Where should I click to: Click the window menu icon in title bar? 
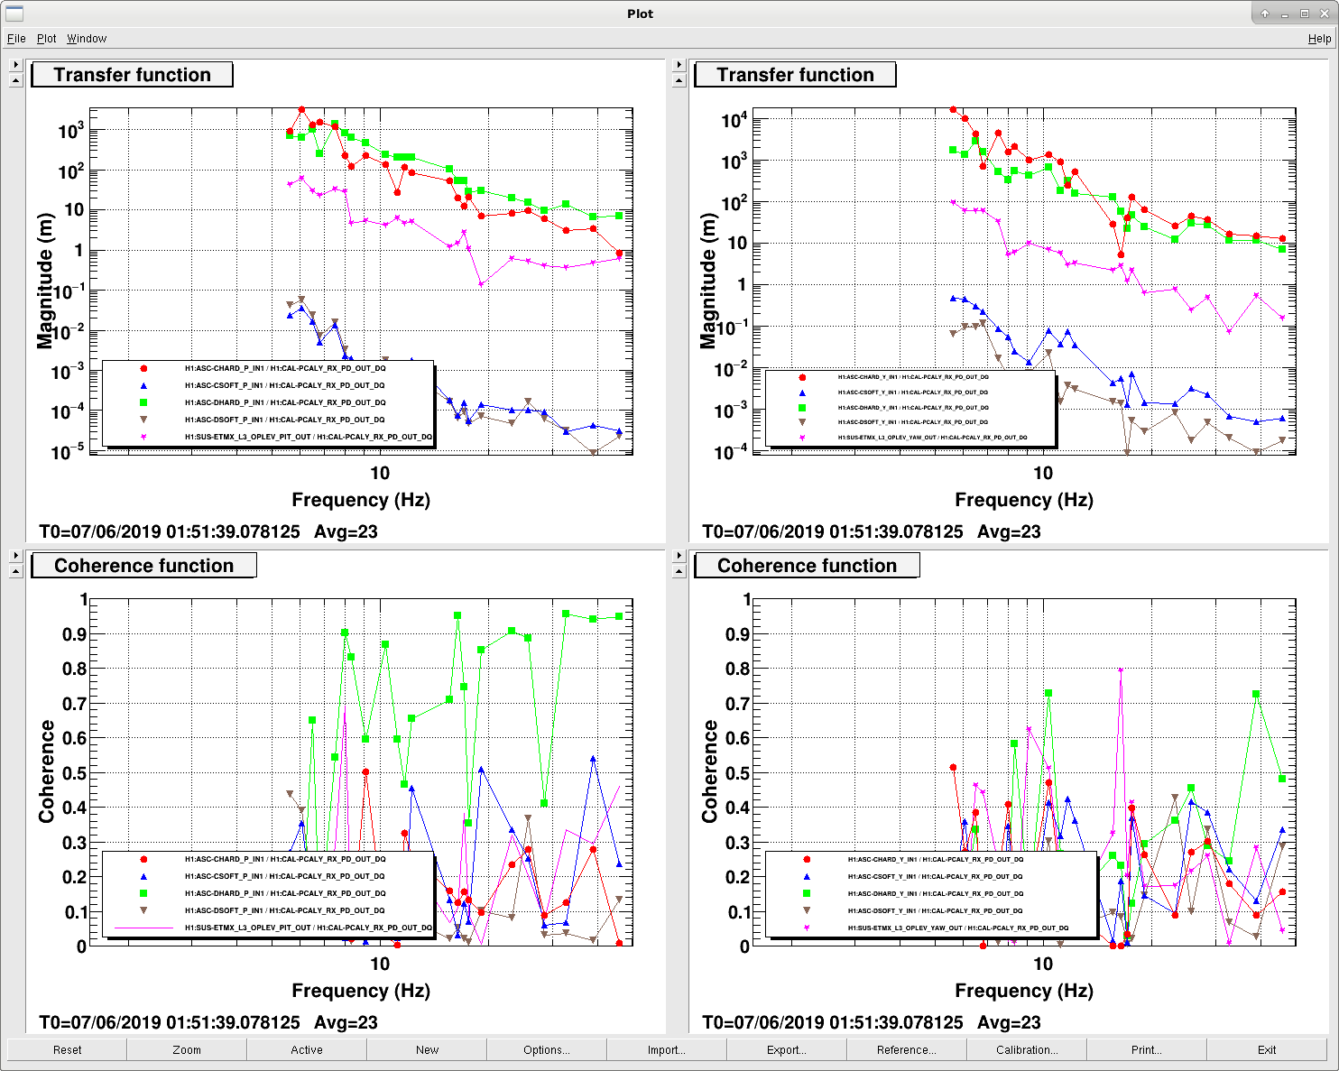pyautogui.click(x=14, y=14)
